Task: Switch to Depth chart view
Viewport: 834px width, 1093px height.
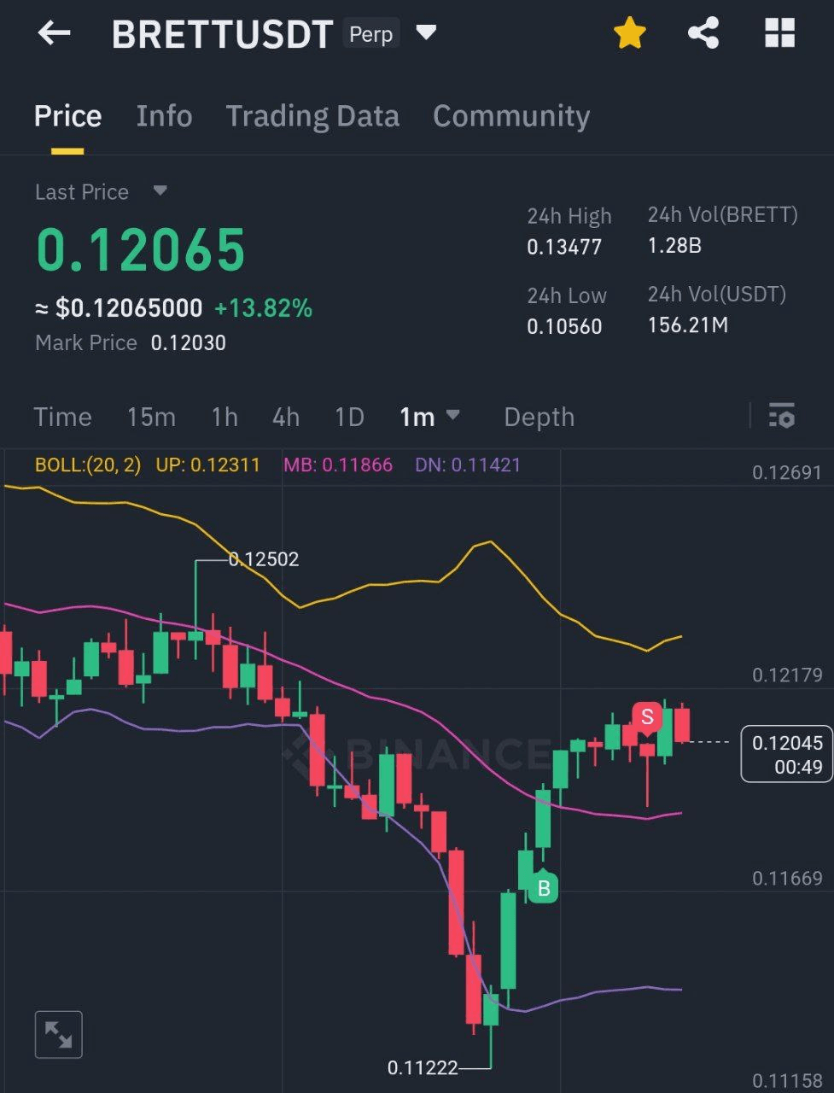Action: tap(539, 417)
